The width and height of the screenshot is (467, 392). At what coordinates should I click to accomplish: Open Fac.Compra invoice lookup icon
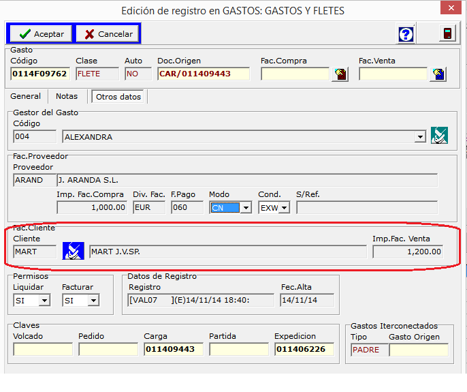(x=340, y=74)
